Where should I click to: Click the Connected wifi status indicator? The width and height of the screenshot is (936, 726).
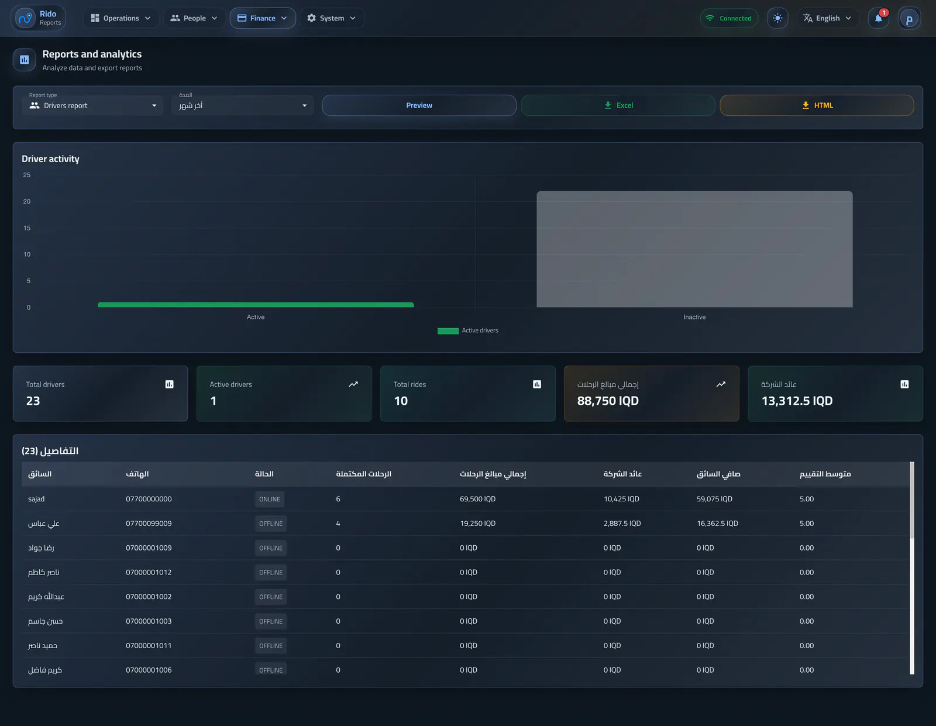pos(729,18)
